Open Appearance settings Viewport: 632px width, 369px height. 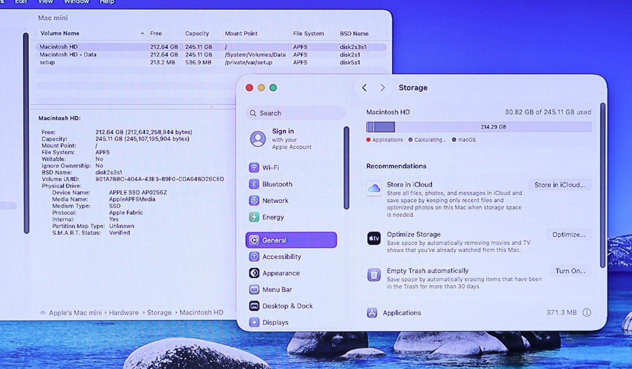(280, 273)
